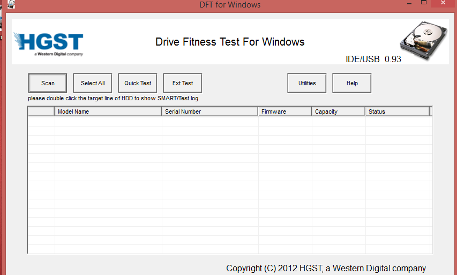The height and width of the screenshot is (275, 457).
Task: Click the Status column header
Action: pos(397,112)
